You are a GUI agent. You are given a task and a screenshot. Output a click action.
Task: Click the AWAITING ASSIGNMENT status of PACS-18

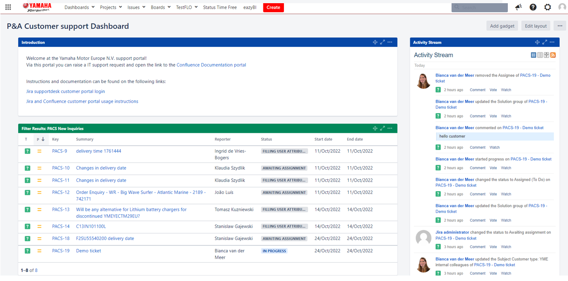[x=284, y=239]
